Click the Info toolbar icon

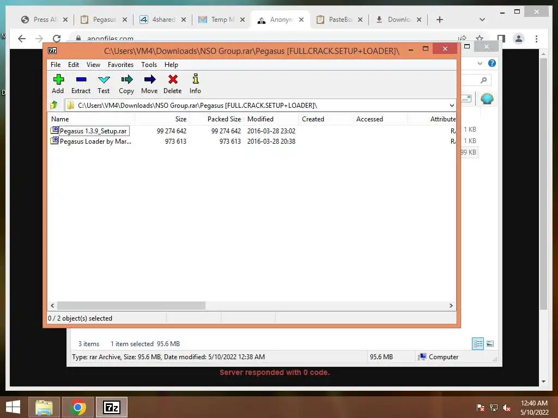pyautogui.click(x=195, y=84)
